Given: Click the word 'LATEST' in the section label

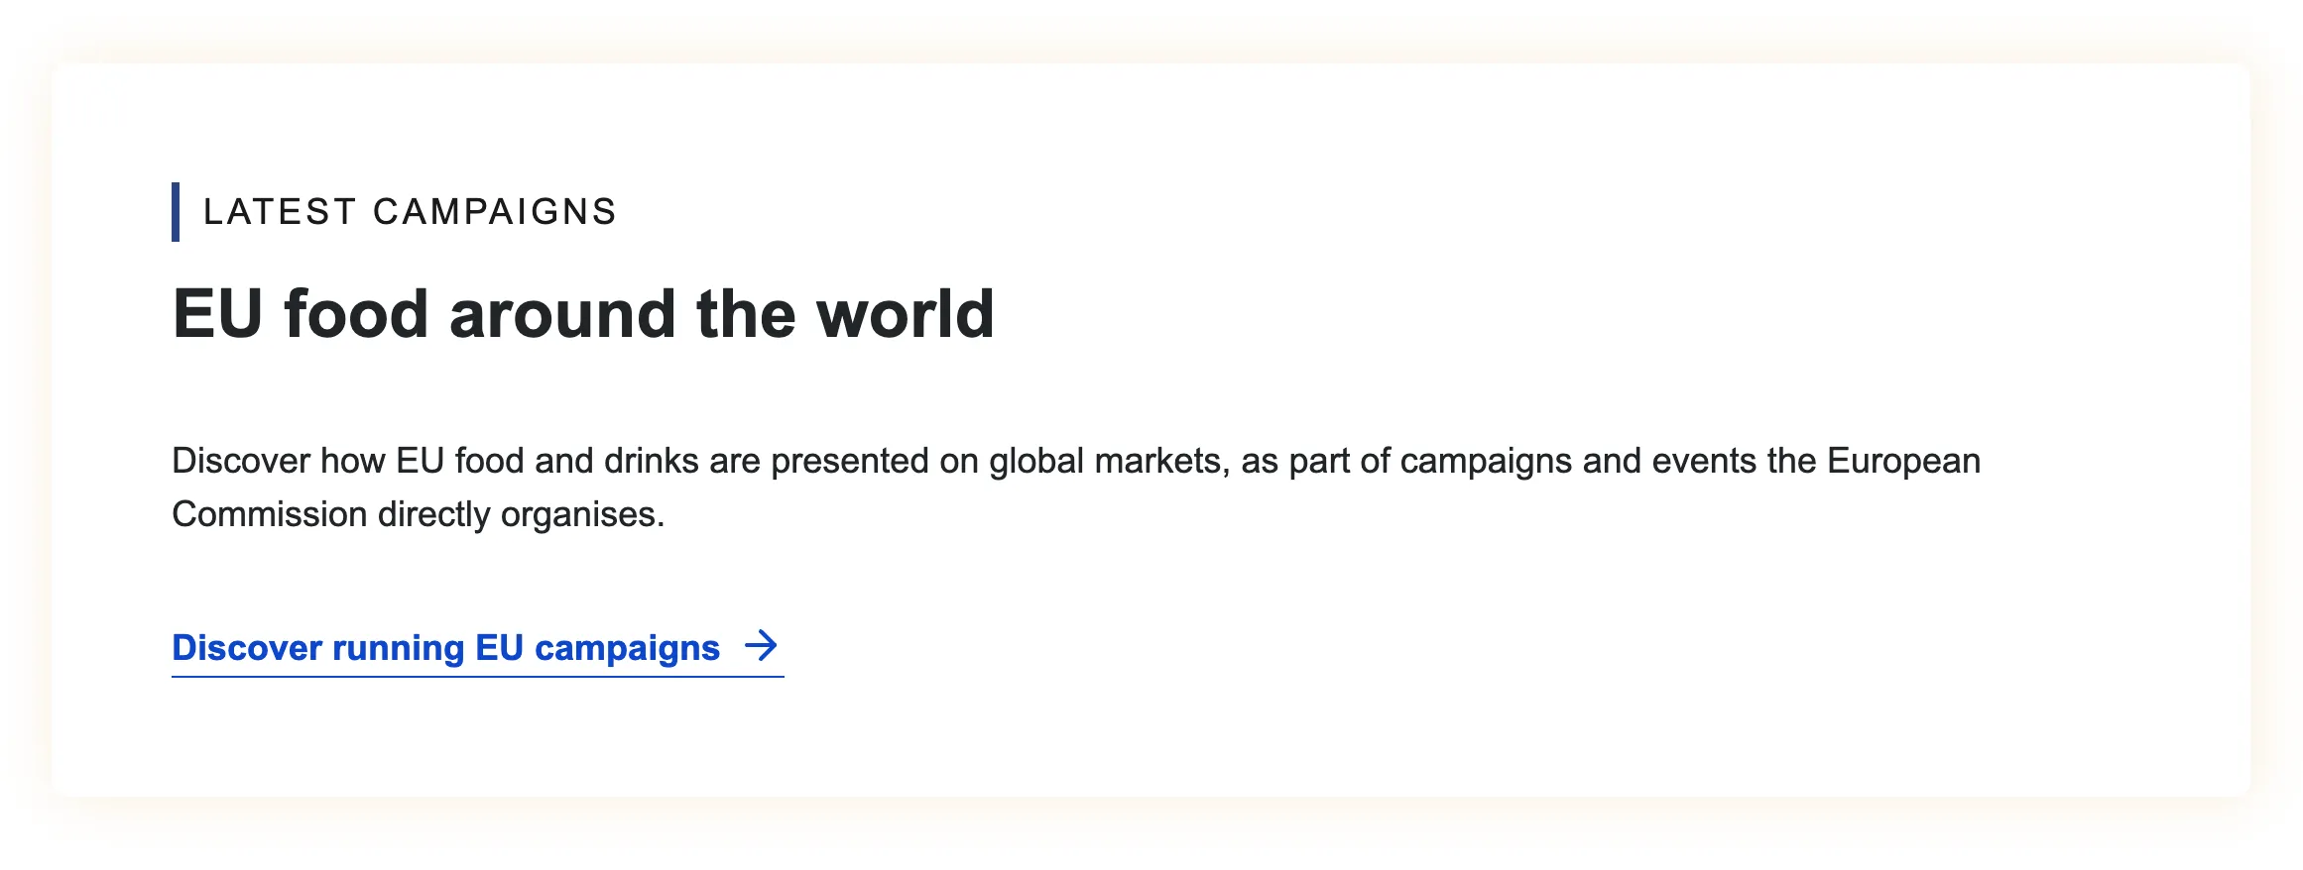Looking at the screenshot, I should click(x=279, y=212).
